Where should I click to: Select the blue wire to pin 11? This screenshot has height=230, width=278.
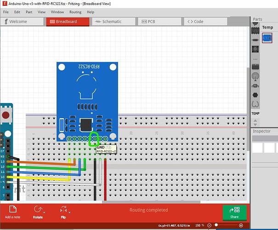pyautogui.click(x=44, y=173)
